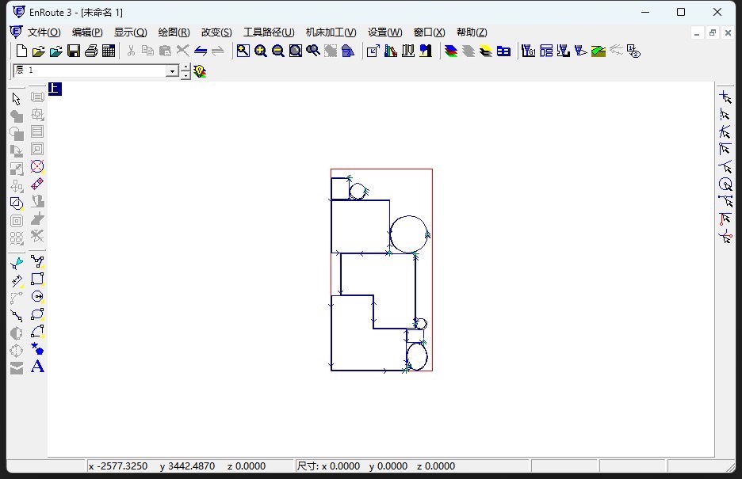Viewport: 742px width, 479px height.
Task: Click the New file icon
Action: click(21, 51)
